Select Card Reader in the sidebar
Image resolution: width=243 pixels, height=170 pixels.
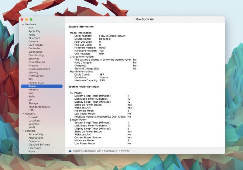click(x=36, y=45)
